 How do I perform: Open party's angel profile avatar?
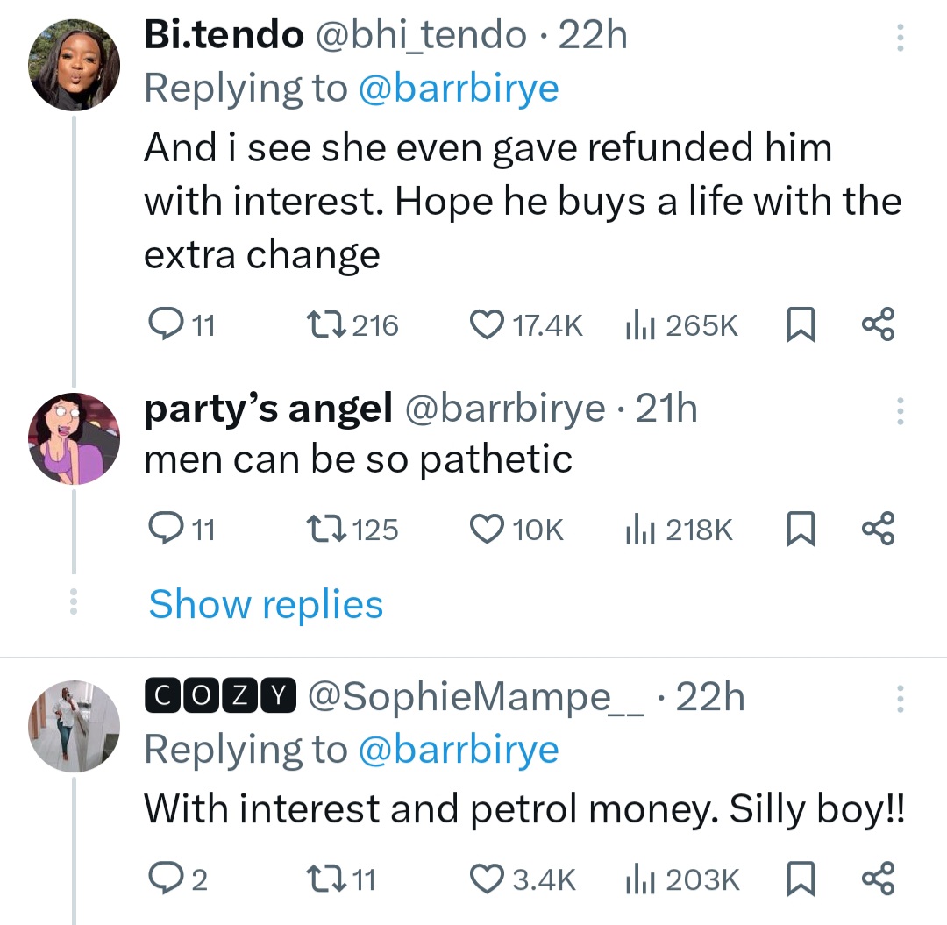(75, 438)
